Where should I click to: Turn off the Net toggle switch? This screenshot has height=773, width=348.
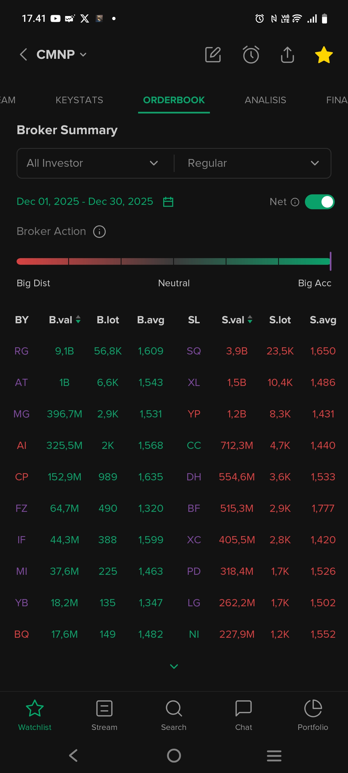(320, 202)
